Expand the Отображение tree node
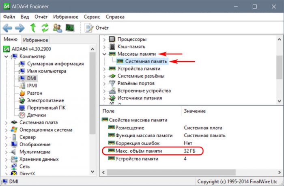The height and width of the screenshot is (186, 284). point(6,145)
